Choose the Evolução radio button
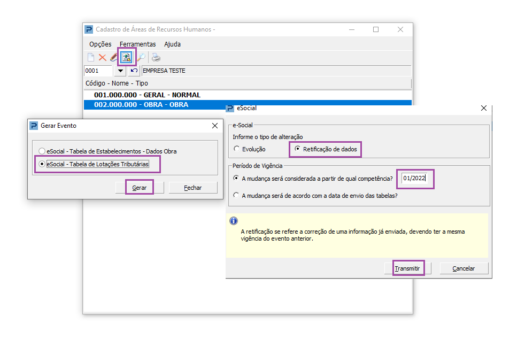Image resolution: width=525 pixels, height=339 pixels. click(x=250, y=149)
